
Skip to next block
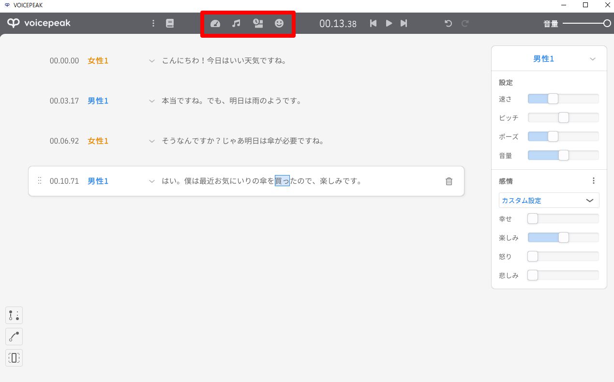404,23
